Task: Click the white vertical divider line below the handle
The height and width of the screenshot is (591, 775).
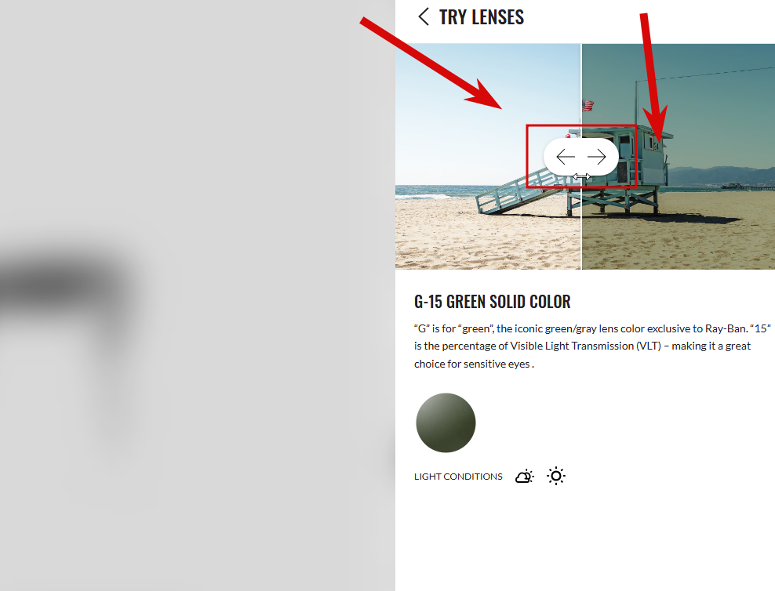Action: click(581, 222)
